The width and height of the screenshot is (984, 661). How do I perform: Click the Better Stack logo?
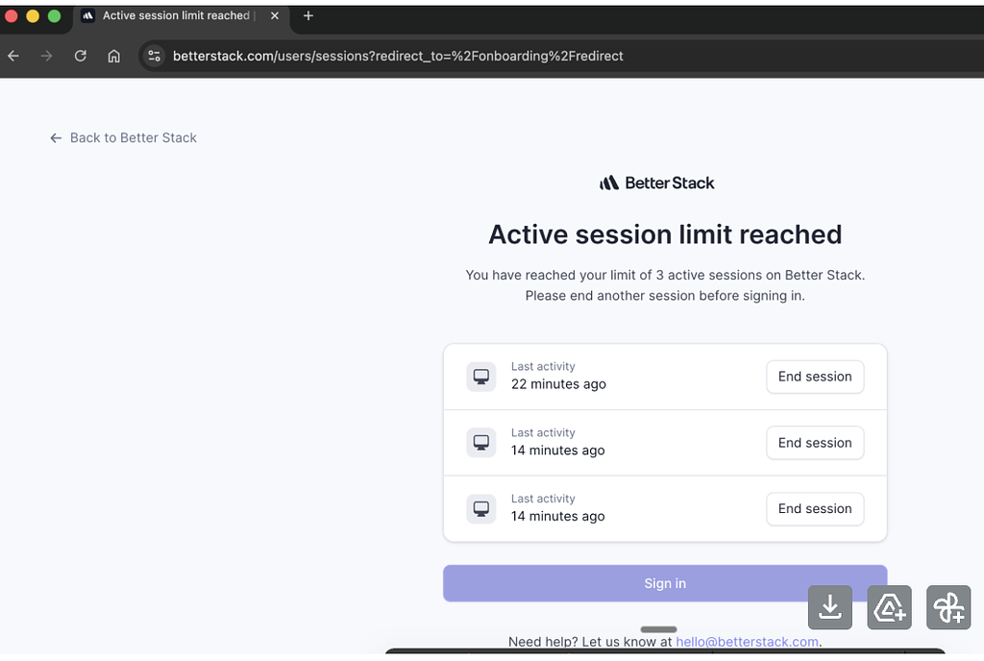657,183
